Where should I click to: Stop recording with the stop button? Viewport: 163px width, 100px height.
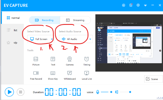[x=20, y=92]
